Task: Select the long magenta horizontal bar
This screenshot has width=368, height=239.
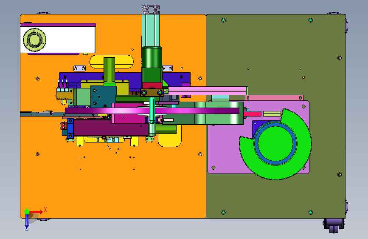Action: (152, 111)
